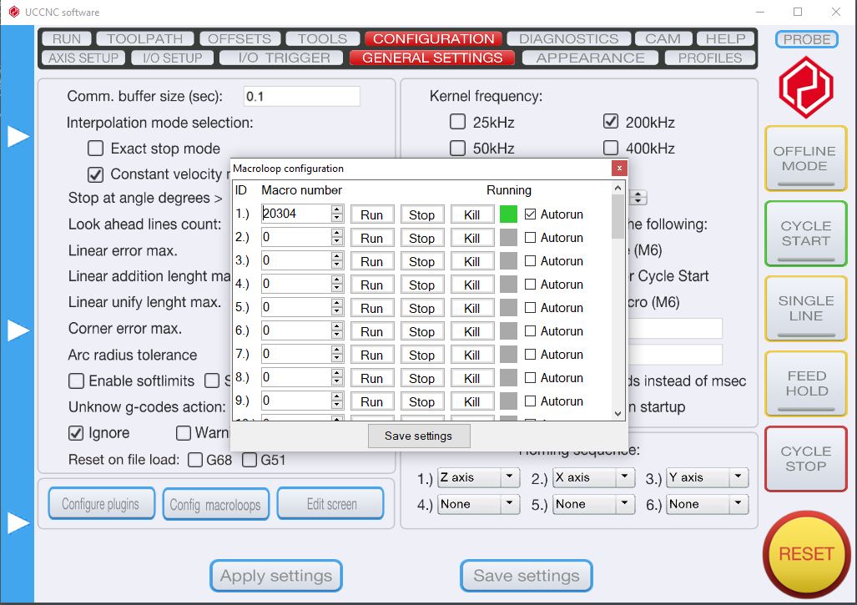Open the I/O TRIGGER sub-tab
This screenshot has height=605, width=857.
click(284, 58)
